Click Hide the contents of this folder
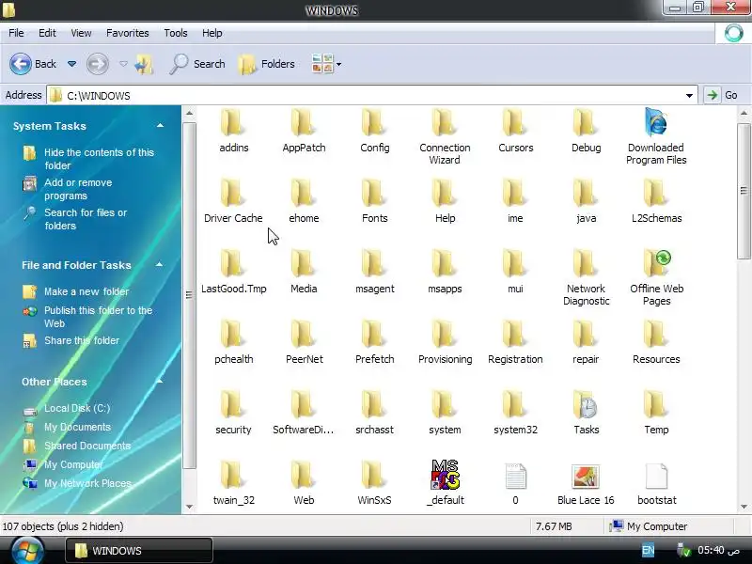Viewport: 752px width, 564px height. 99,159
